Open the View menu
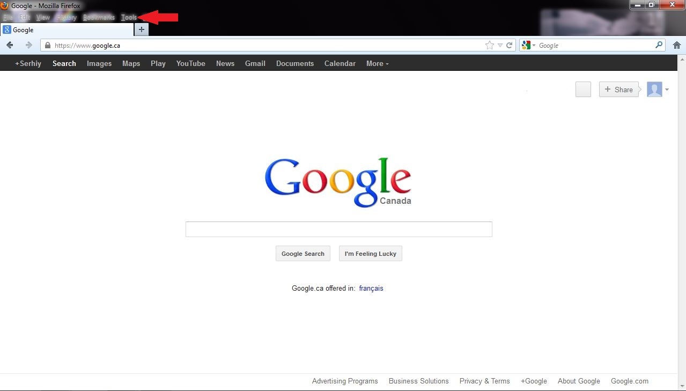Image resolution: width=686 pixels, height=391 pixels. click(x=43, y=17)
